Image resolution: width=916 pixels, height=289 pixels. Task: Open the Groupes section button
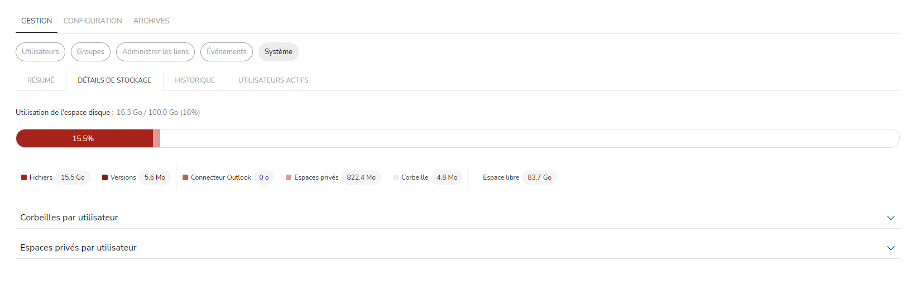tap(90, 52)
